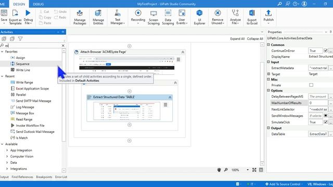The image size is (333, 187).
Task: Clear the activities search box
Action: point(63,45)
